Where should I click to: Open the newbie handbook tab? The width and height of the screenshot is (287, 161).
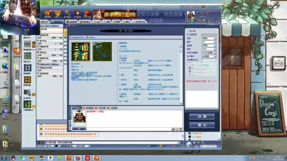coord(139,22)
